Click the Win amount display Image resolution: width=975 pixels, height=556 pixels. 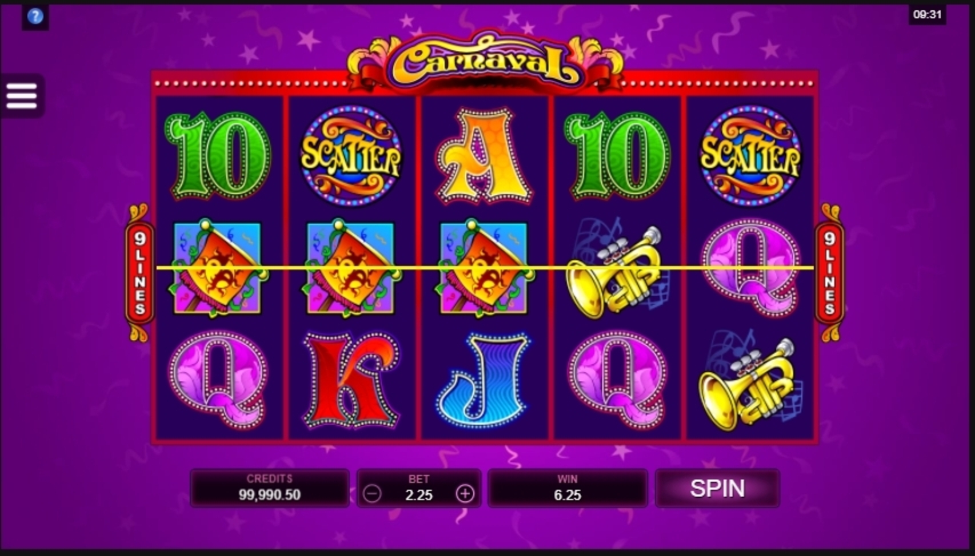pos(568,488)
